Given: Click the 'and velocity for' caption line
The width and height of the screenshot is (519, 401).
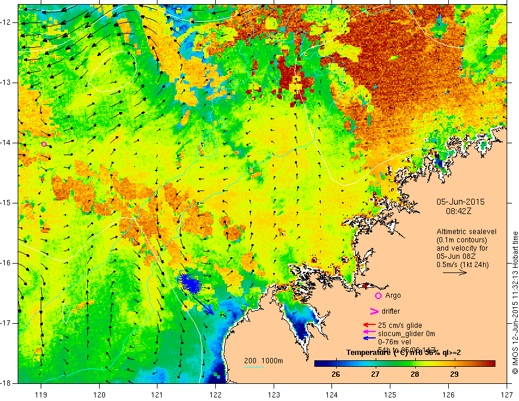Looking at the screenshot, I should click(462, 248).
